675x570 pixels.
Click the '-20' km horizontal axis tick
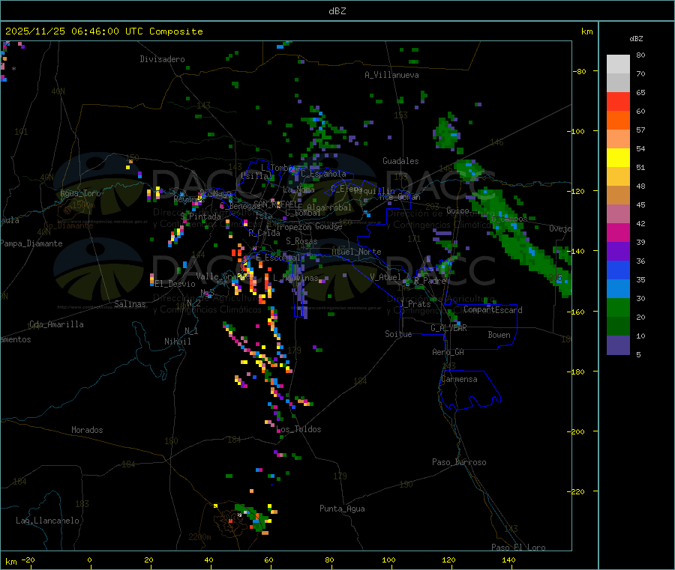tap(28, 560)
